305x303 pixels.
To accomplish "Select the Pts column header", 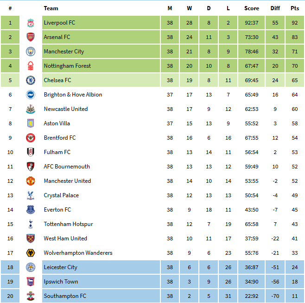I will tap(295, 8).
